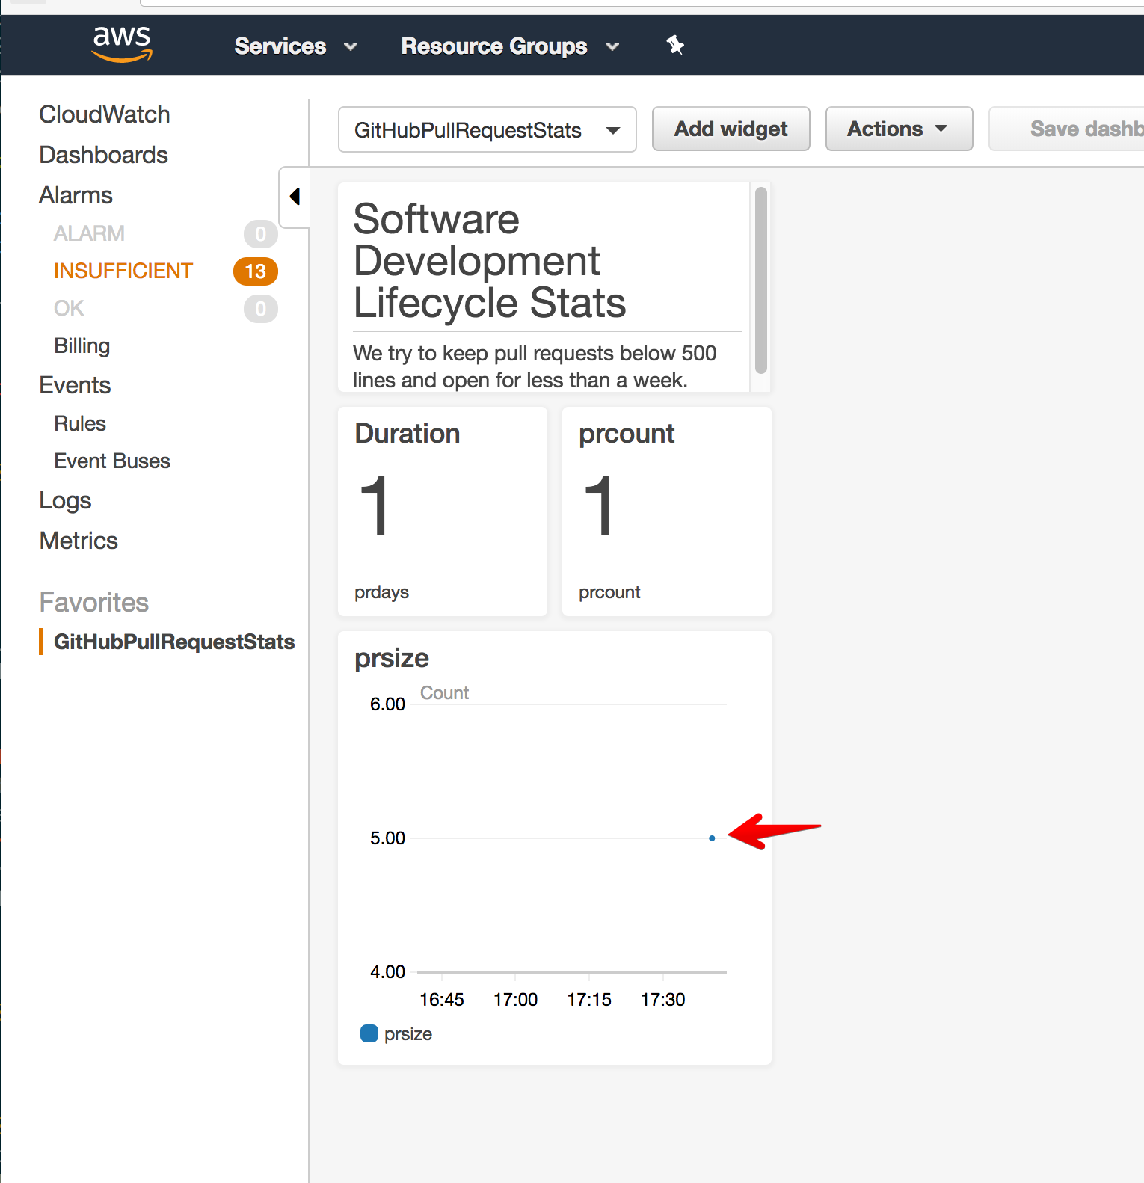Click the AWS logo home icon
The width and height of the screenshot is (1144, 1183).
122,44
